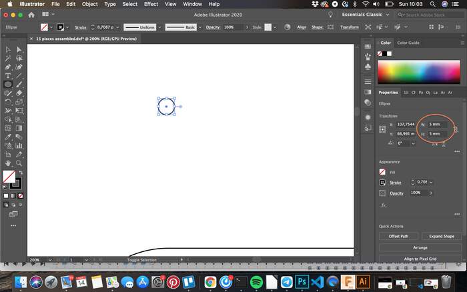Select the Mesh tool
The image size is (467, 292).
[8, 128]
